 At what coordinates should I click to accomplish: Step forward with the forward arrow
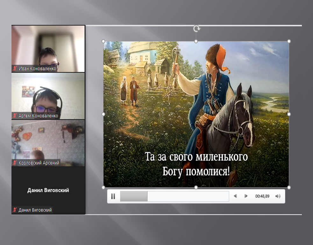coord(246,196)
